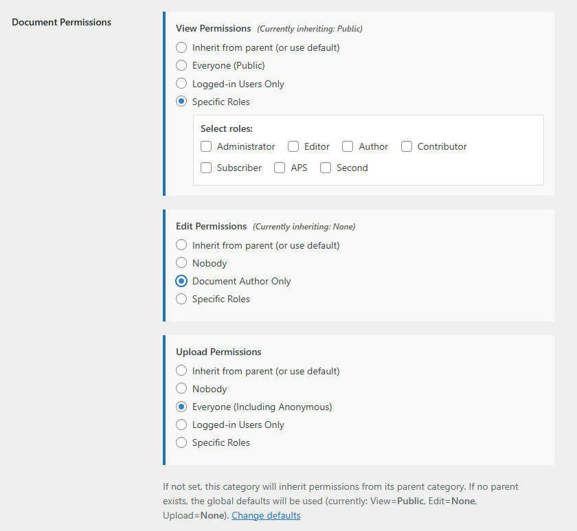
Task: Choose Nobody for Upload Permissions
Action: (x=181, y=389)
